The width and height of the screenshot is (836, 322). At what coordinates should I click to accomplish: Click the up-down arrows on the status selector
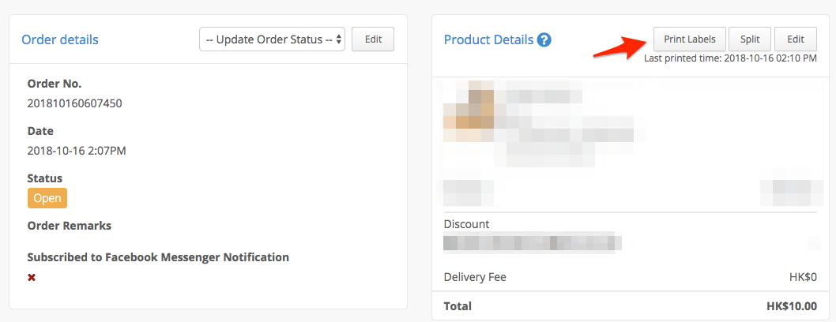point(338,39)
